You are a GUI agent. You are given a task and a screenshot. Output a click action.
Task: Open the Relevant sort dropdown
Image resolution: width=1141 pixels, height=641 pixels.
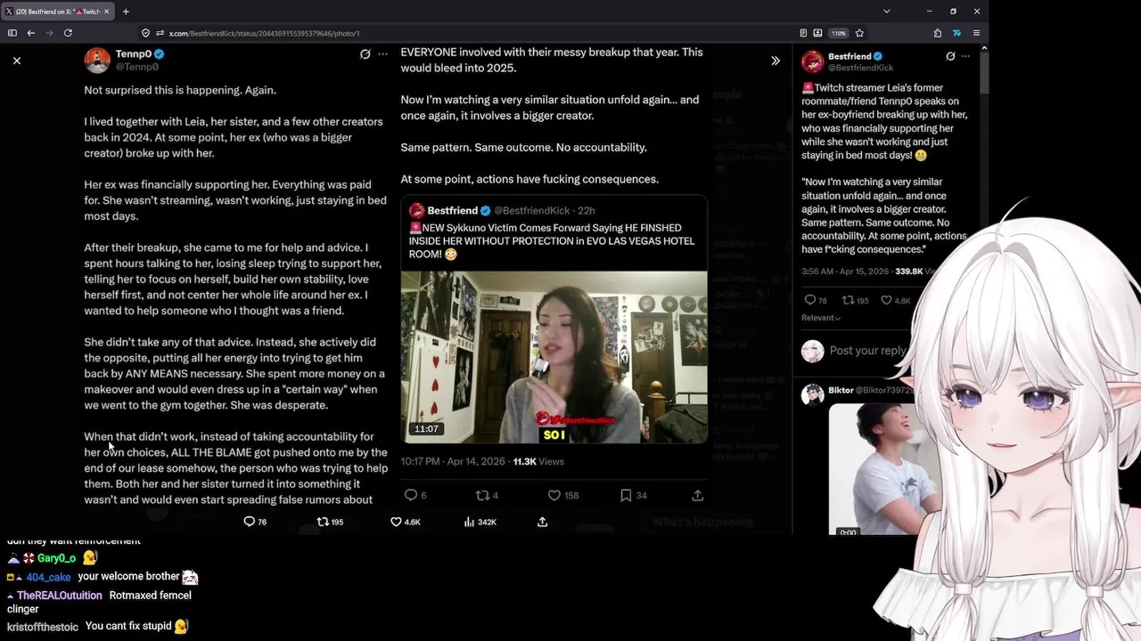pos(821,318)
